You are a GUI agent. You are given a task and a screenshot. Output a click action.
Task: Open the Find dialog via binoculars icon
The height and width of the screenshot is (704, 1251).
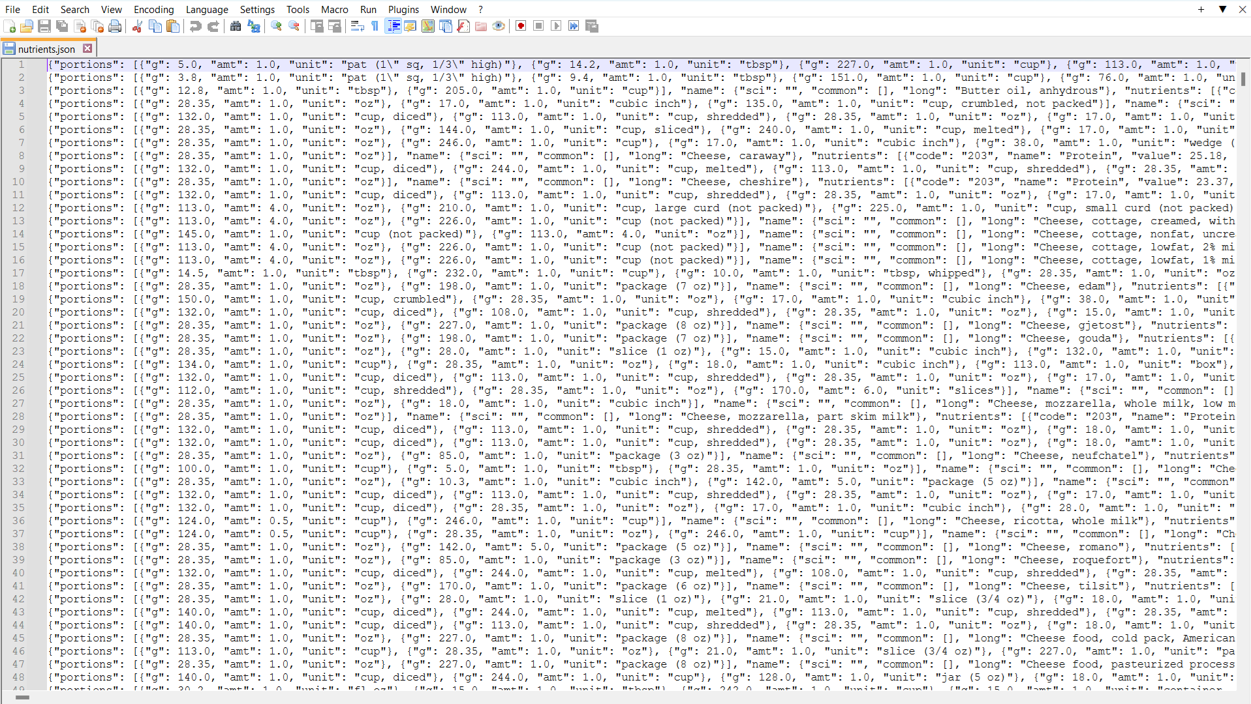pos(235,26)
